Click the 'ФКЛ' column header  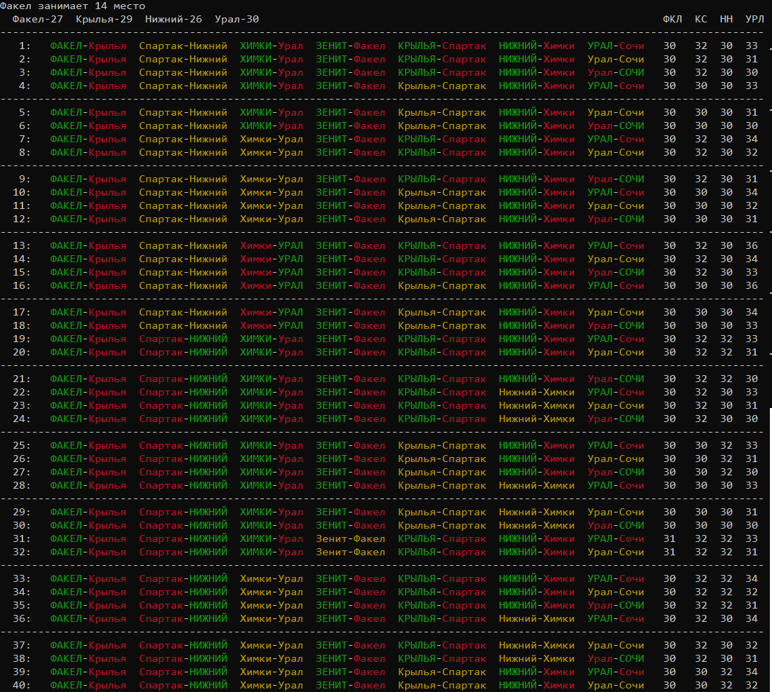[672, 19]
